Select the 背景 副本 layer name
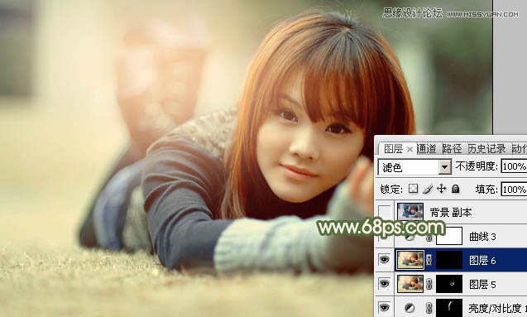Screen dimensions: 527x317 (x=451, y=213)
